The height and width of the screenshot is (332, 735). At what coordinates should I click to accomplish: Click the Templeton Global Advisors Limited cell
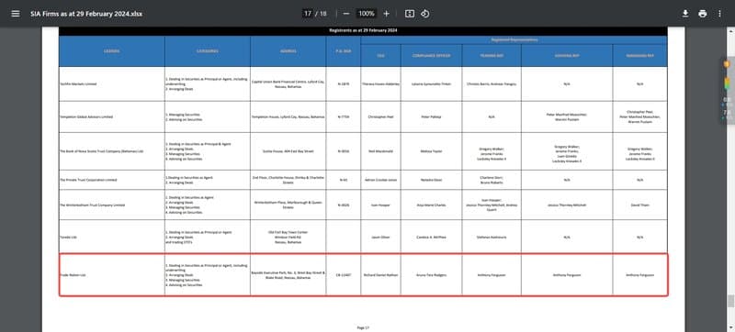(x=111, y=116)
